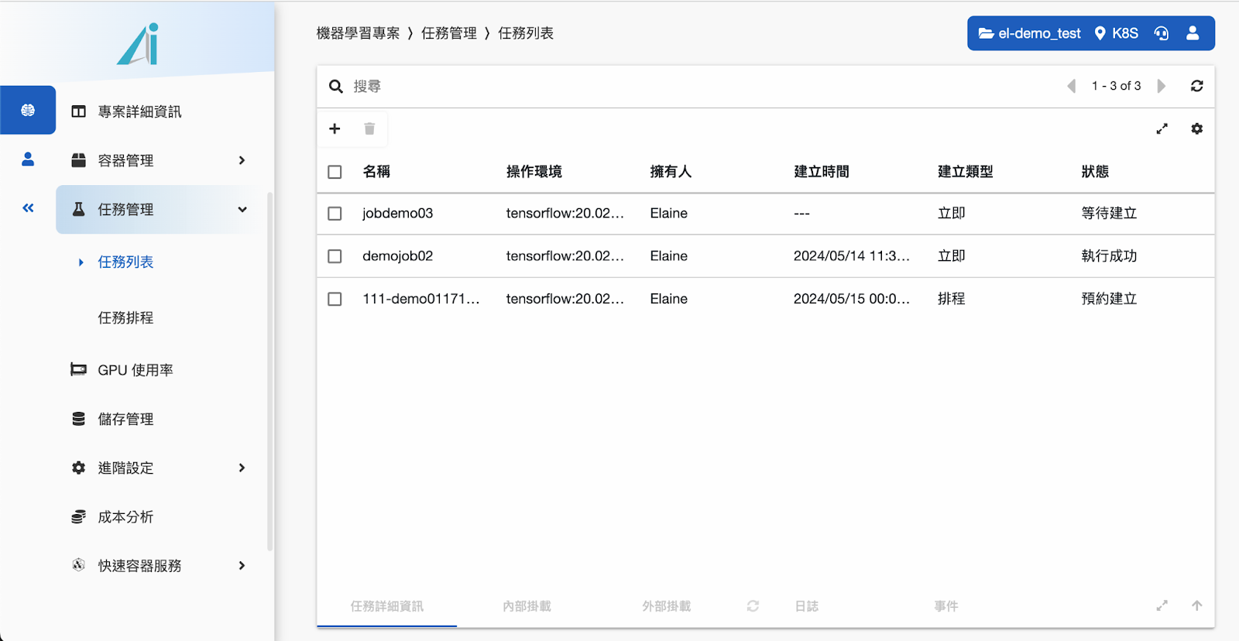Image resolution: width=1239 pixels, height=641 pixels.
Task: Open 任務列表 in sidebar
Action: tap(125, 262)
